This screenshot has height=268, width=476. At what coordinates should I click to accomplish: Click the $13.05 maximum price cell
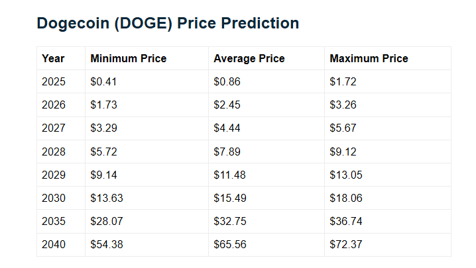[x=345, y=175]
